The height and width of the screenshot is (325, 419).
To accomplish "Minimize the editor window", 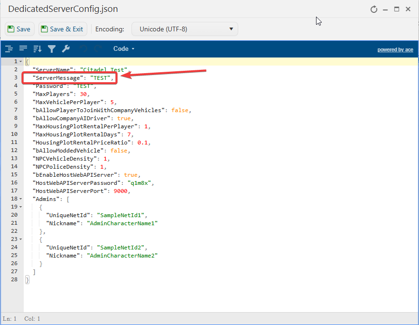I will click(385, 10).
